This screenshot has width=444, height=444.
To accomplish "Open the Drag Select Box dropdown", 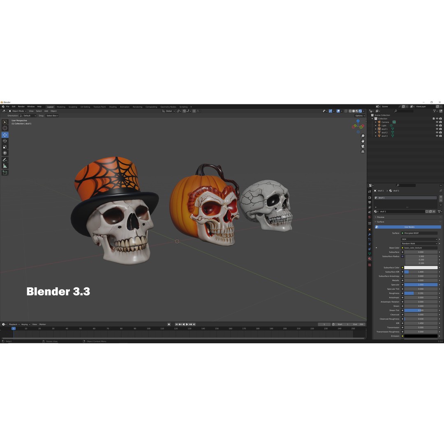I will click(52, 116).
